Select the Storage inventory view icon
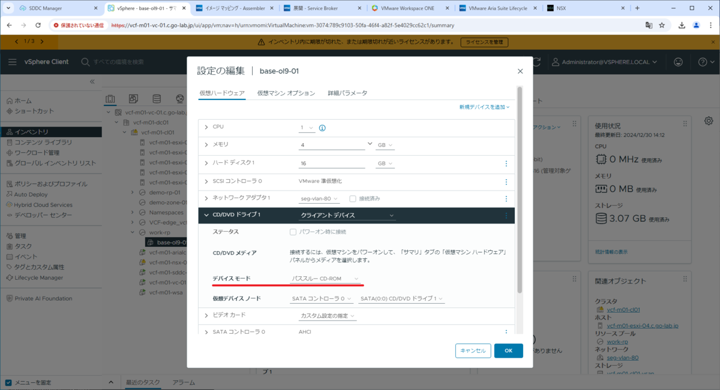This screenshot has width=720, height=390. pos(157,99)
